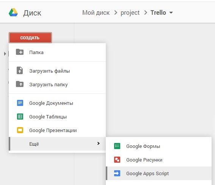
Task: Click the blue Google Docs icon
Action: 20,103
